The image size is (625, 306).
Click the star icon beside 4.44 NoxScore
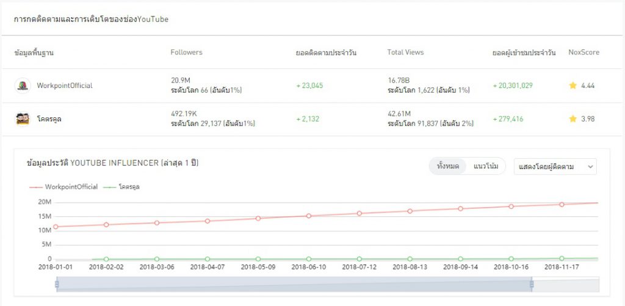(573, 86)
